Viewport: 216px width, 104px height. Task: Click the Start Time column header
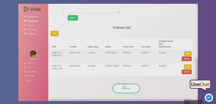click(128, 47)
